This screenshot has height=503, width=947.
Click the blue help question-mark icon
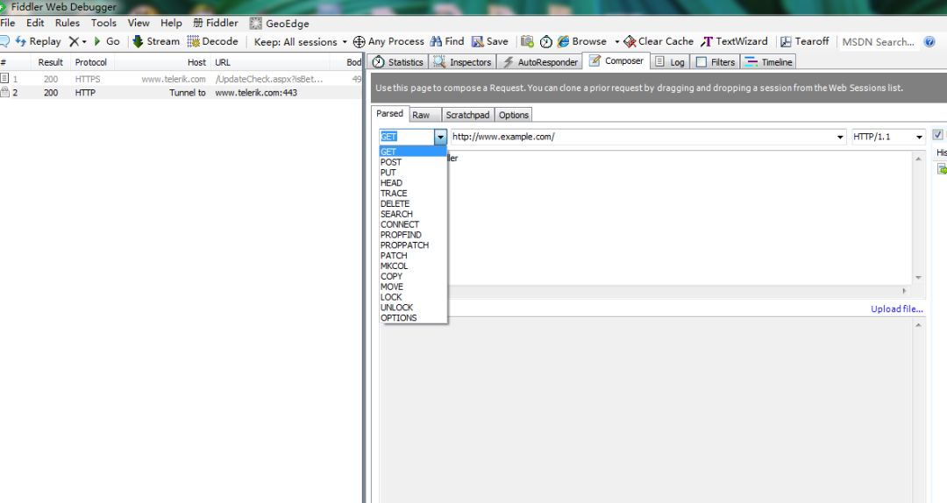929,42
